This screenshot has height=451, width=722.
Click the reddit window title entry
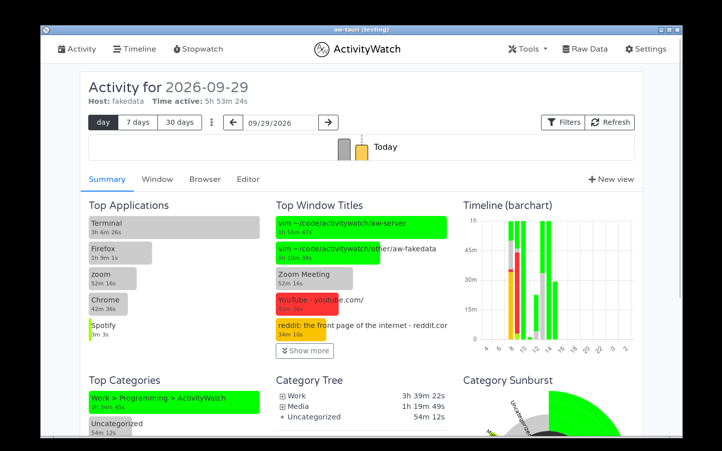[x=362, y=330]
